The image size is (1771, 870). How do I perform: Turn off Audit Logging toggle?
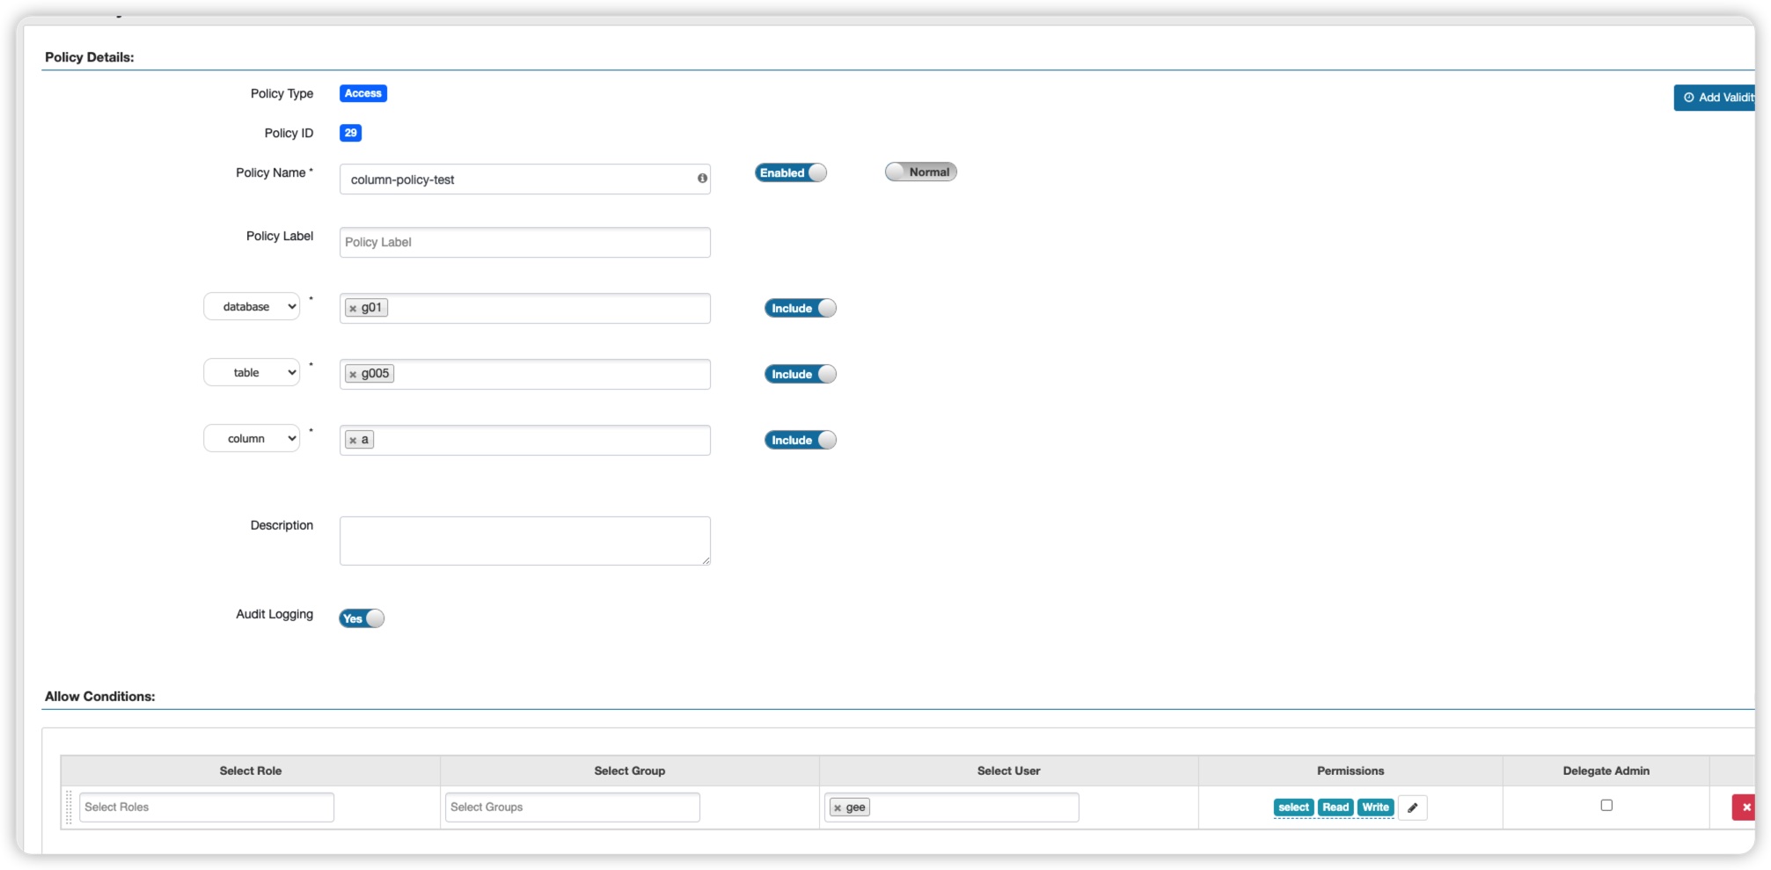(x=362, y=618)
